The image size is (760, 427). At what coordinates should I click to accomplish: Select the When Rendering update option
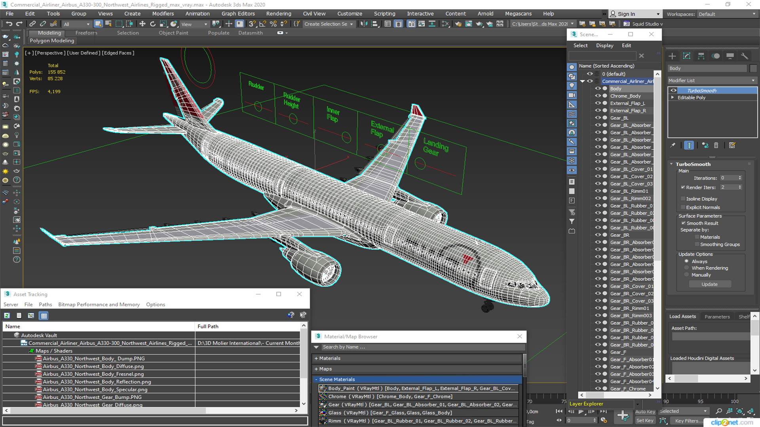[687, 268]
